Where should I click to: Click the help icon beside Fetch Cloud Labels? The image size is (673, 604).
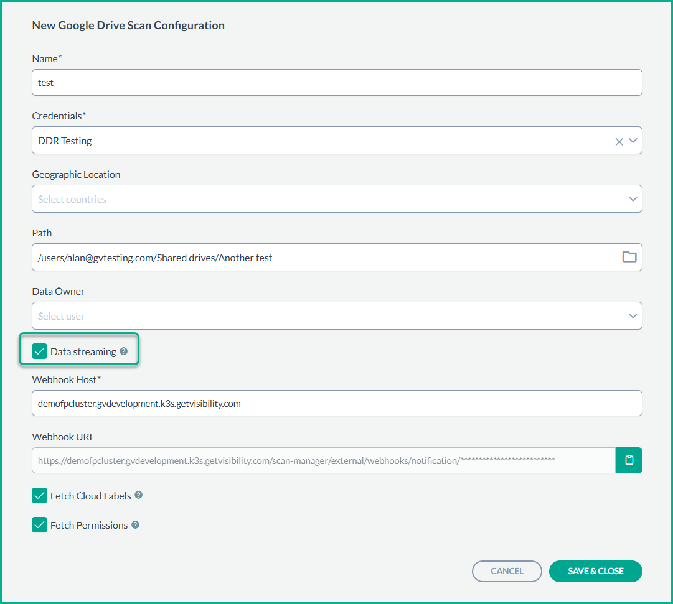point(139,496)
